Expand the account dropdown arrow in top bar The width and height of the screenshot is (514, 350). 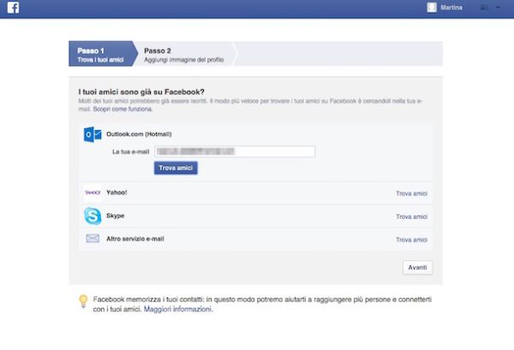point(497,8)
